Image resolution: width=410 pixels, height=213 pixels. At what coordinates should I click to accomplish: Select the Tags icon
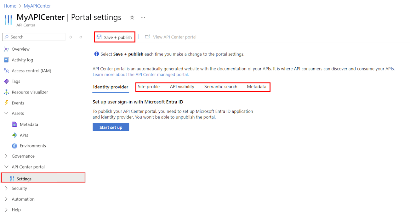[6, 81]
